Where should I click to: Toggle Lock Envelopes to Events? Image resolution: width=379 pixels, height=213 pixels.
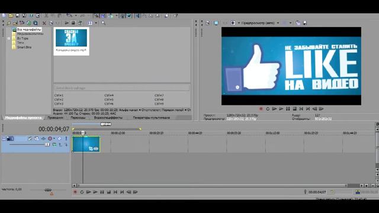click(123, 16)
